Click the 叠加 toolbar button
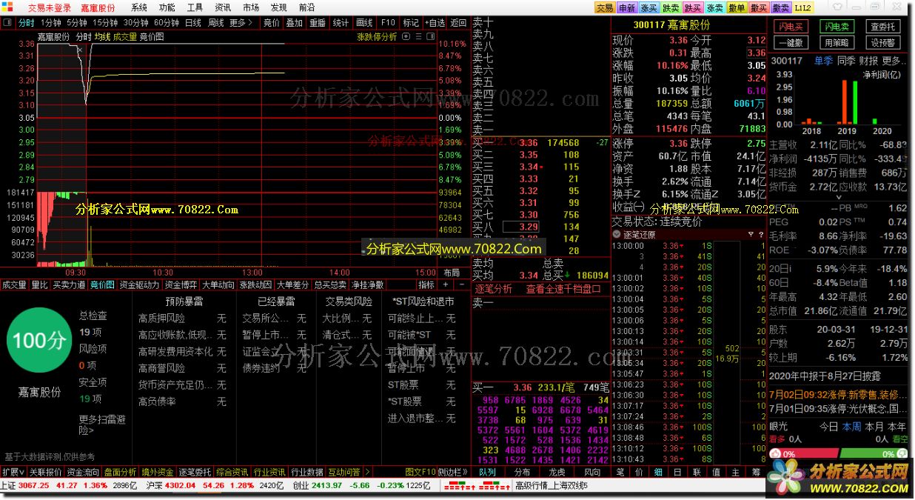 point(295,23)
